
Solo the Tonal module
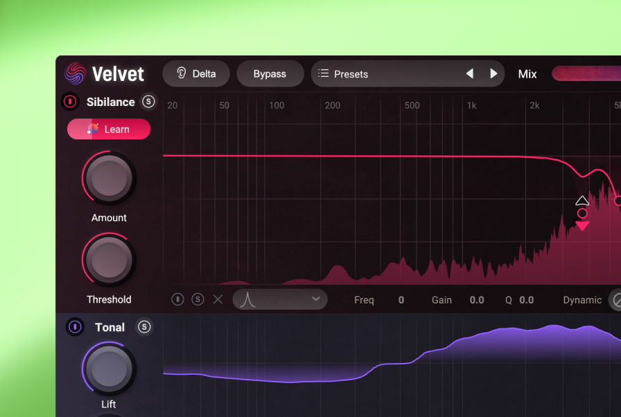click(x=144, y=327)
